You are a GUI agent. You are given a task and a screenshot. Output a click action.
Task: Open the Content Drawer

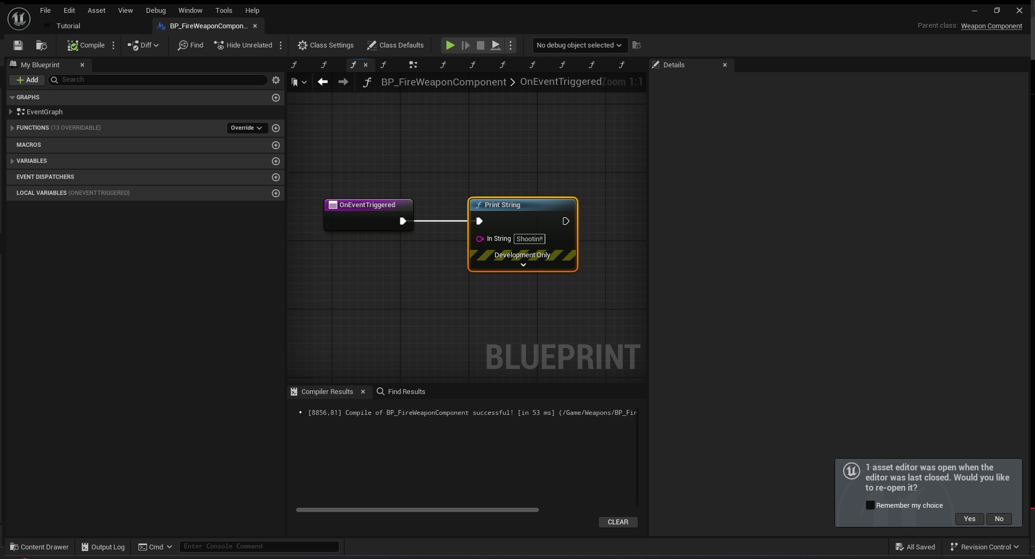coord(40,547)
